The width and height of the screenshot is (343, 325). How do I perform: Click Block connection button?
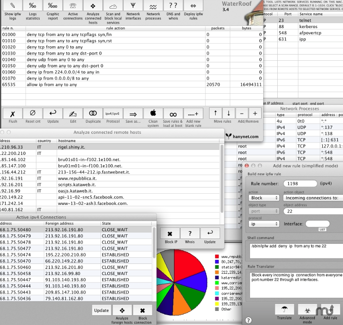[143, 311]
